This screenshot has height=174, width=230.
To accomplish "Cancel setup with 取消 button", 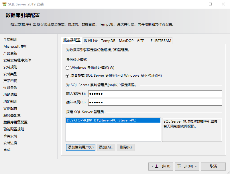I will (213, 166).
